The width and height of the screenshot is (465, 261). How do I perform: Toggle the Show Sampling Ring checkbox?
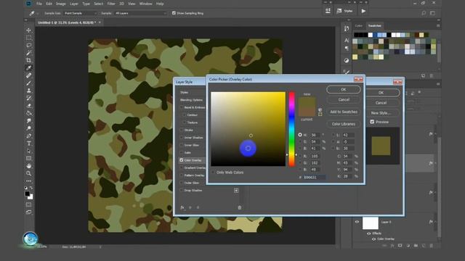(x=174, y=13)
